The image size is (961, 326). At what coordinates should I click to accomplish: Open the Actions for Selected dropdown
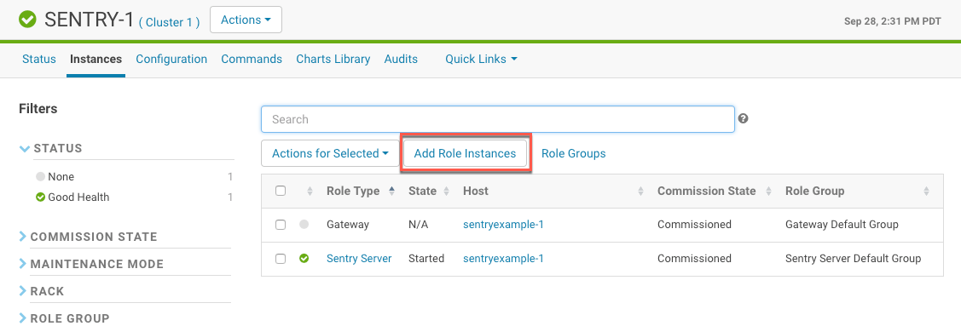(330, 153)
